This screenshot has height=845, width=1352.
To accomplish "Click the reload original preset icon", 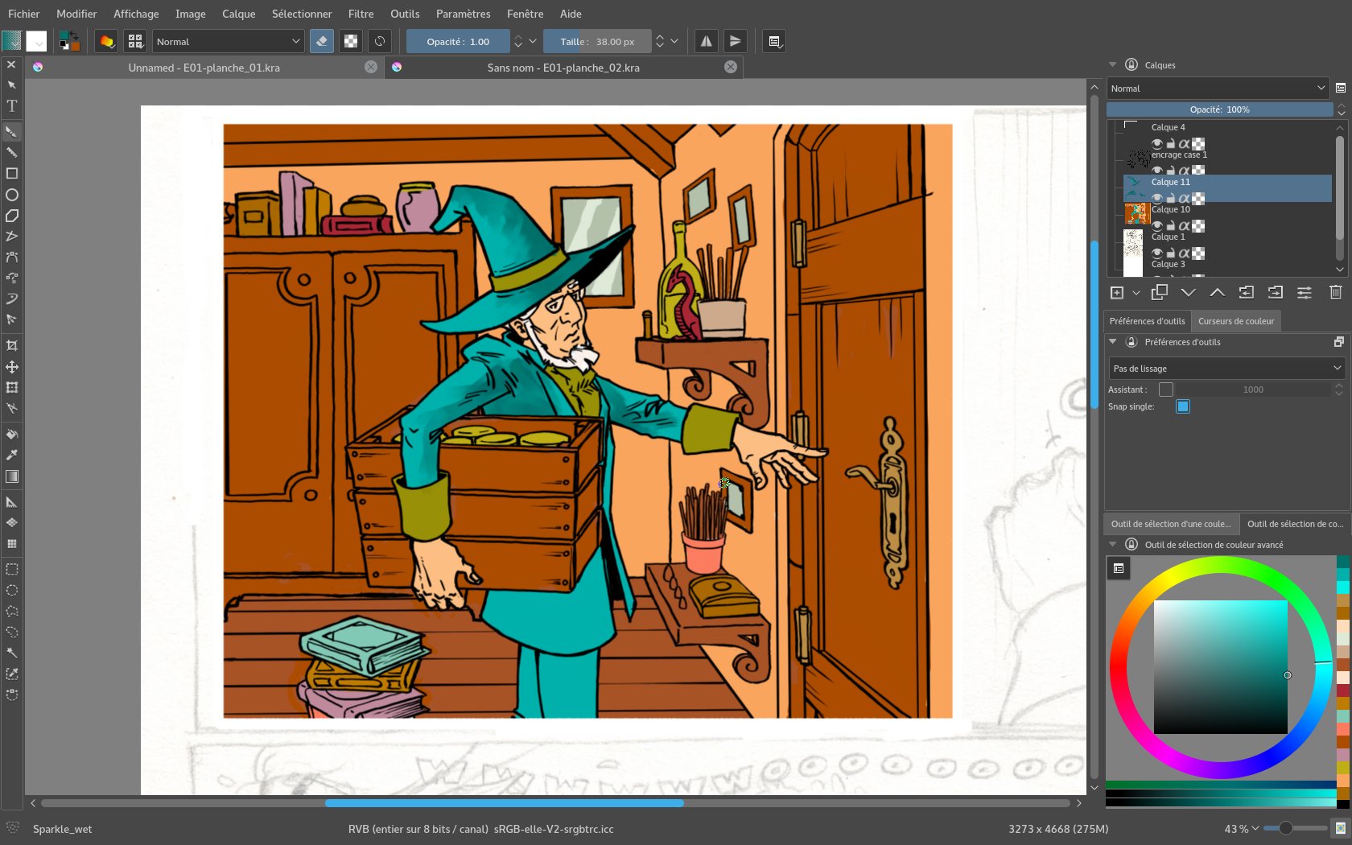I will click(x=380, y=41).
